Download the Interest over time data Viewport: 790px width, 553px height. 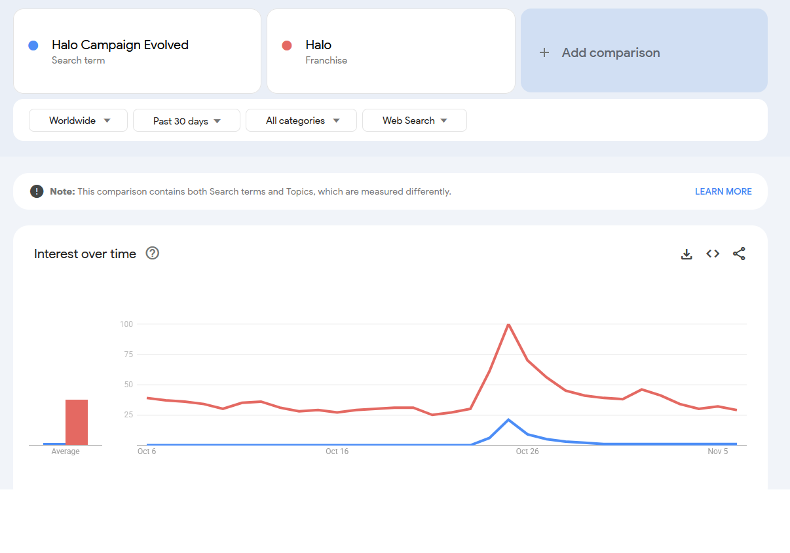point(687,254)
